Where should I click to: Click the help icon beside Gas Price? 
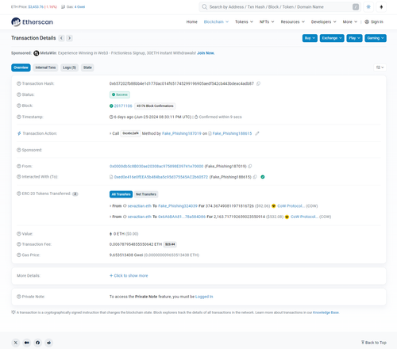pos(19,255)
